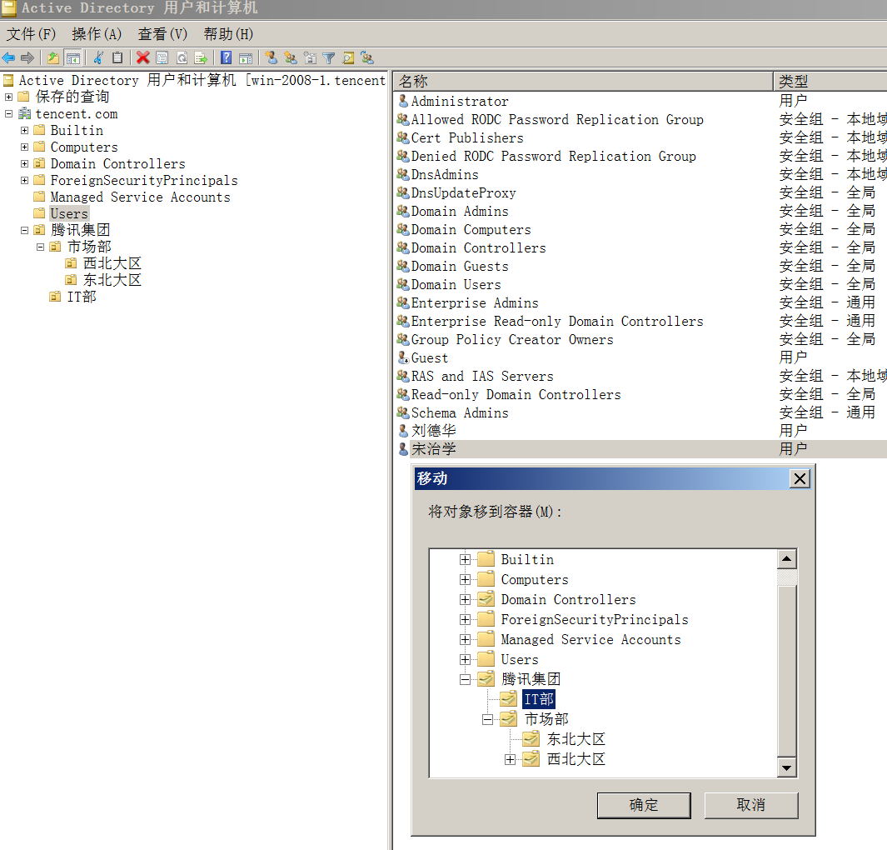887x850 pixels.
Task: Open the 操作(A) menu
Action: (x=97, y=34)
